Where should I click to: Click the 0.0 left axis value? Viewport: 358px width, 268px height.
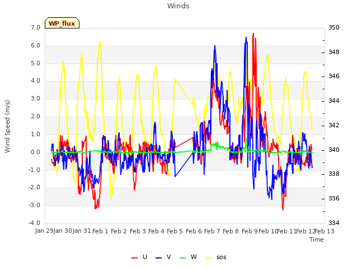click(x=35, y=152)
